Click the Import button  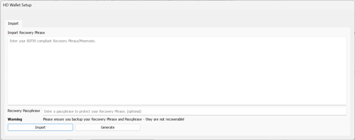(x=40, y=127)
